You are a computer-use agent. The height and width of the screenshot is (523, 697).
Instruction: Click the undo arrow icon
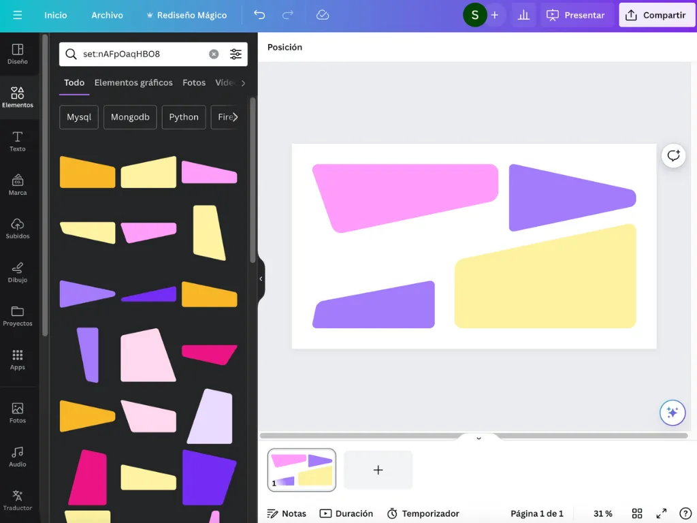259,15
